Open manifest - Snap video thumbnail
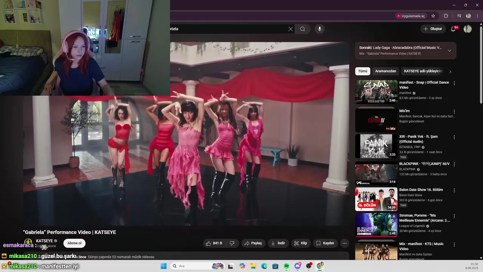 376,91
